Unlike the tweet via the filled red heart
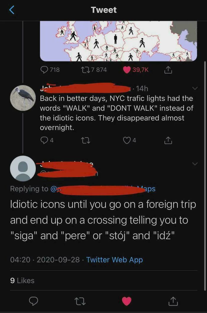 pyautogui.click(x=126, y=301)
